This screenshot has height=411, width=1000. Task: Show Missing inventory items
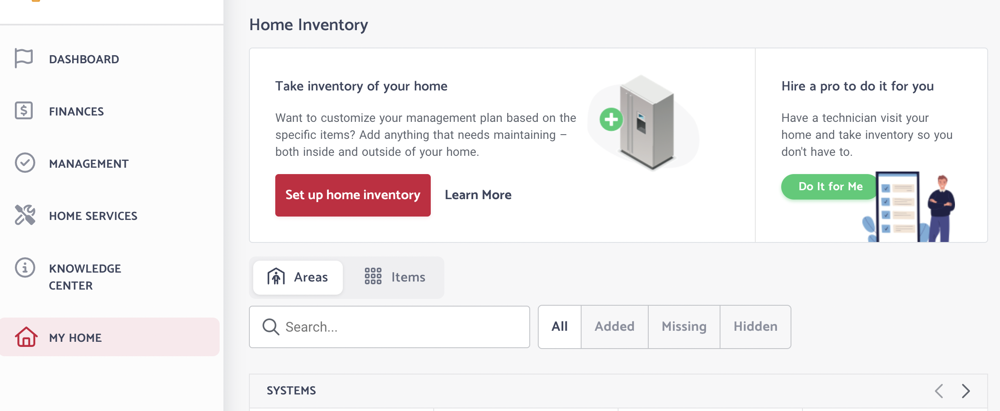tap(684, 327)
